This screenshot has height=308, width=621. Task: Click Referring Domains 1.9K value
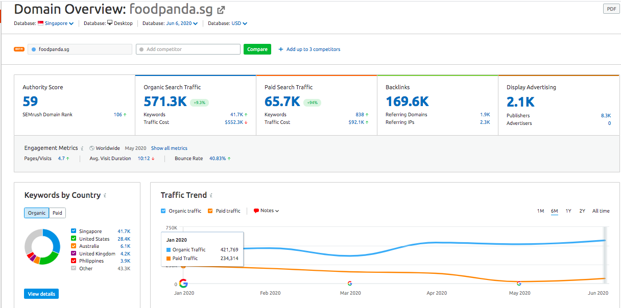tap(485, 115)
